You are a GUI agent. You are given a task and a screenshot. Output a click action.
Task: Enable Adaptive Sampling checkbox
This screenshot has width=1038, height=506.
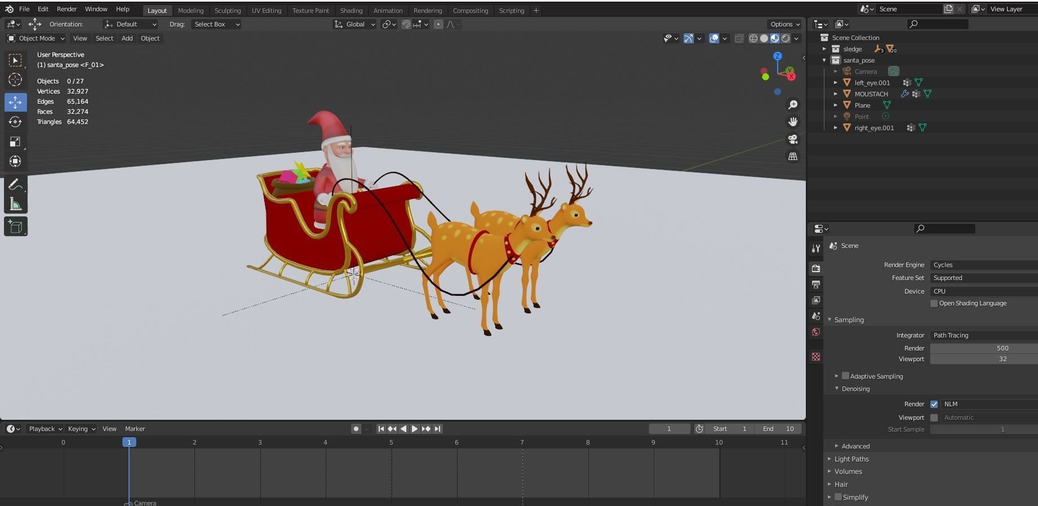coord(845,376)
